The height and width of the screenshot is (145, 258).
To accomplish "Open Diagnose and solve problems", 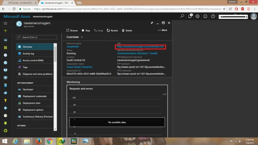I will [35, 74].
